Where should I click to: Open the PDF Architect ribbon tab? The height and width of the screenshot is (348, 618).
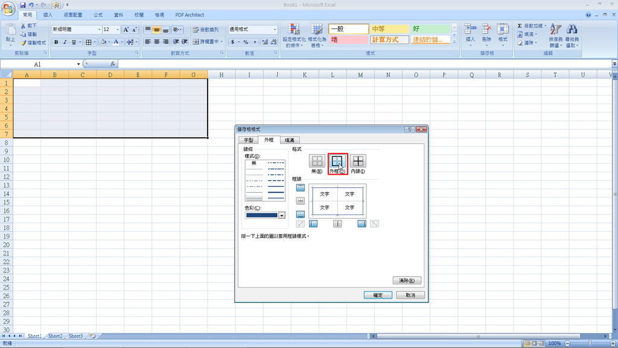[x=190, y=15]
